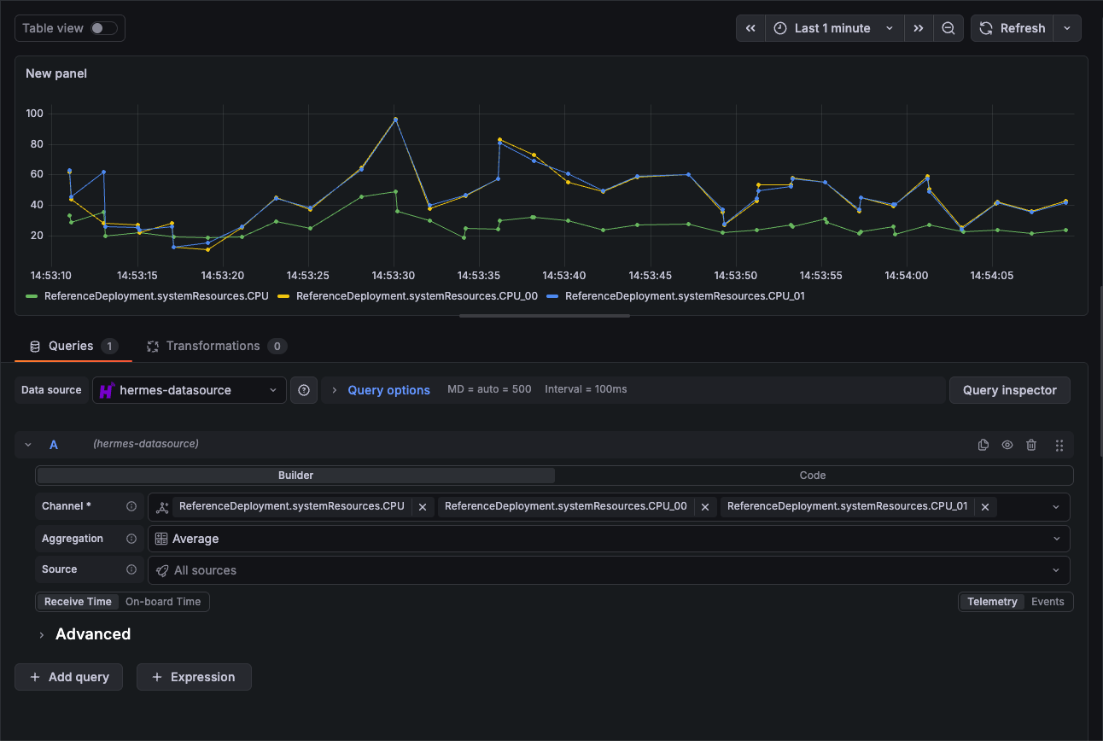Open the Last 1 minute time picker
1103x741 pixels.
click(834, 28)
